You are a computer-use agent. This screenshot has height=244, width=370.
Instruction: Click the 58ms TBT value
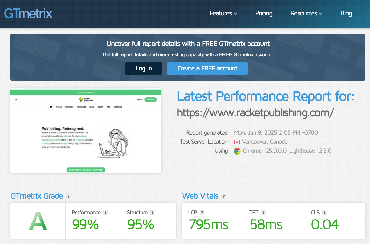266,225
